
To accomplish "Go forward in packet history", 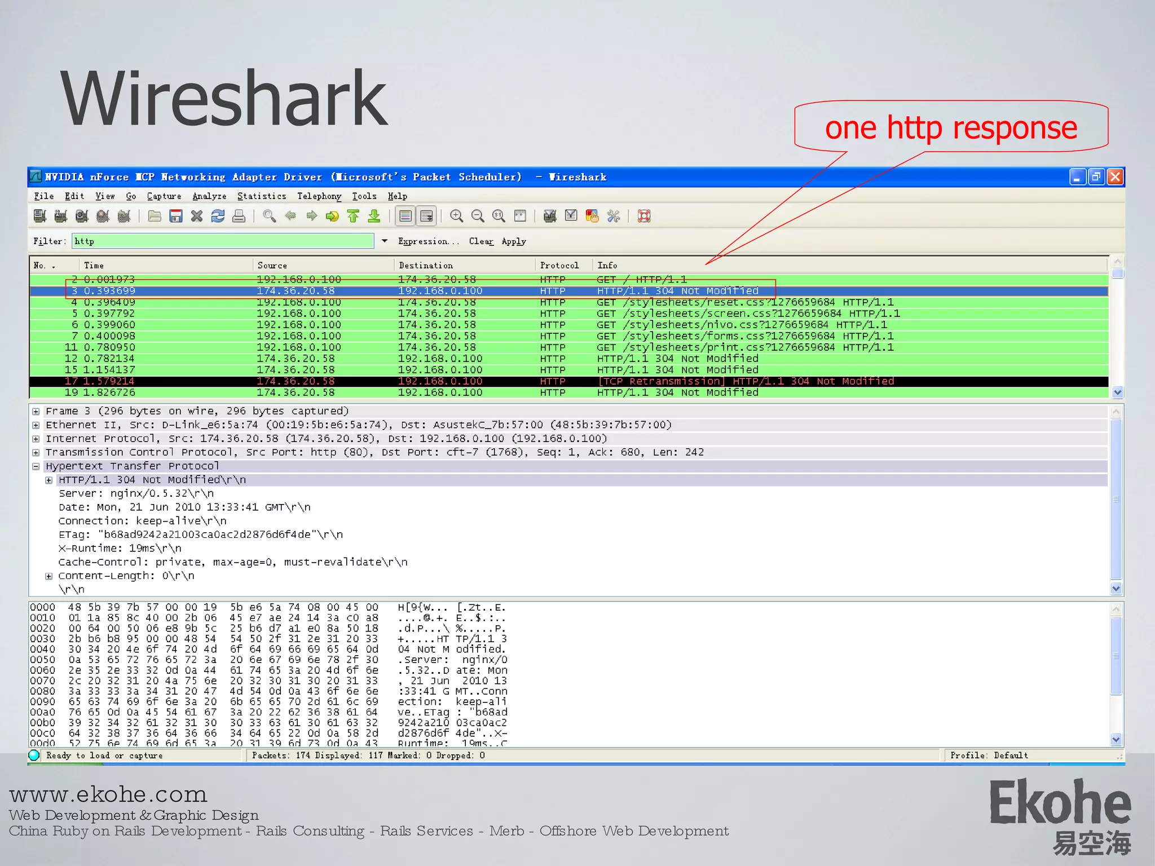I will [311, 216].
